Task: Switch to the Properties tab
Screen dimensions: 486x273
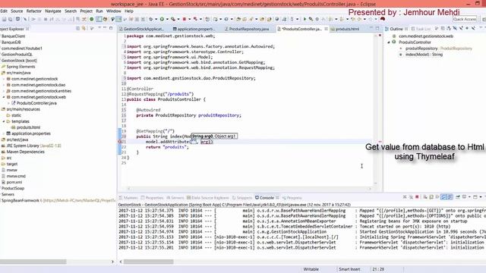Action: pyautogui.click(x=152, y=197)
